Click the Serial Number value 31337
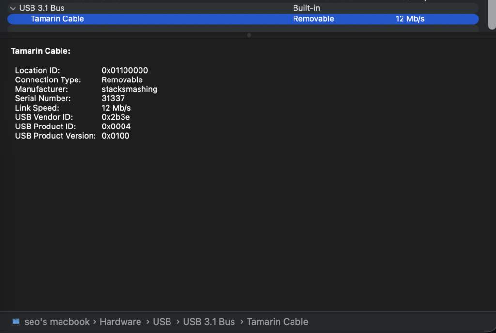The height and width of the screenshot is (333, 496). [113, 98]
